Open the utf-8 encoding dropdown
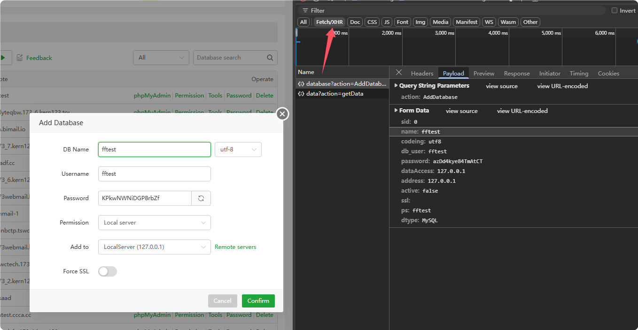Viewport: 638px width, 330px height. coord(238,150)
